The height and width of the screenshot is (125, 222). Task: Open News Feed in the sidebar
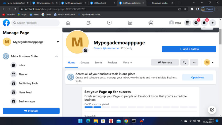25,92
